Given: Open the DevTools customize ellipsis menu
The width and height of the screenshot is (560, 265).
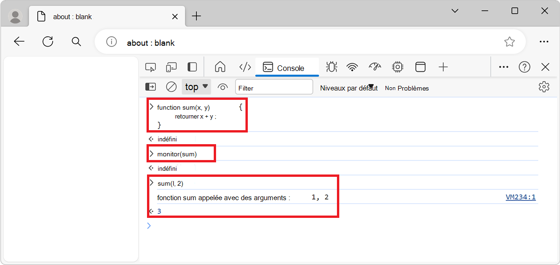Looking at the screenshot, I should pos(504,67).
